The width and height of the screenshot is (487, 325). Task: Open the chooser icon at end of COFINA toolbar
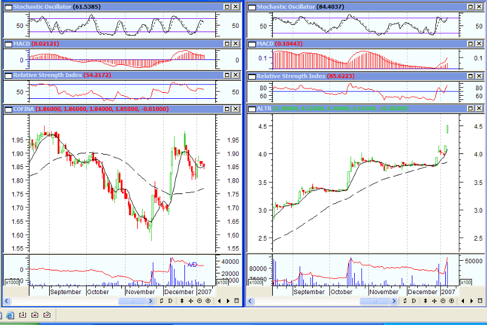237,301
